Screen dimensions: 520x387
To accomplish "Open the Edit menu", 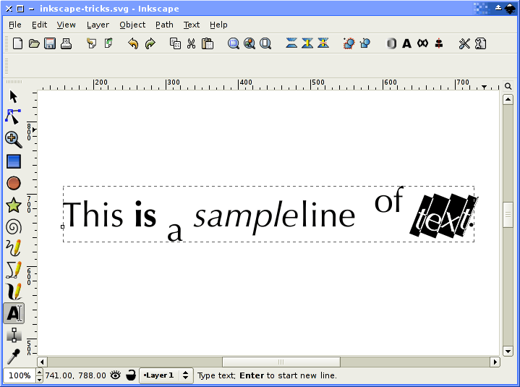I will [40, 25].
